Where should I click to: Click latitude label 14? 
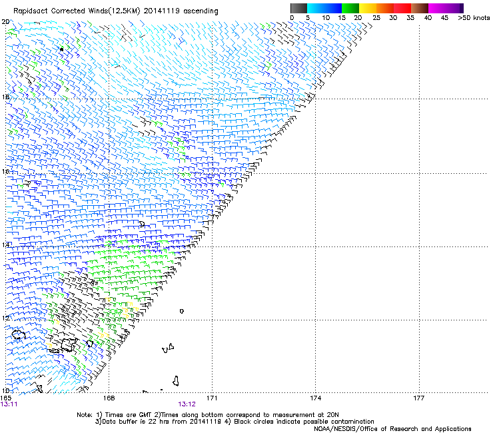tap(5, 244)
